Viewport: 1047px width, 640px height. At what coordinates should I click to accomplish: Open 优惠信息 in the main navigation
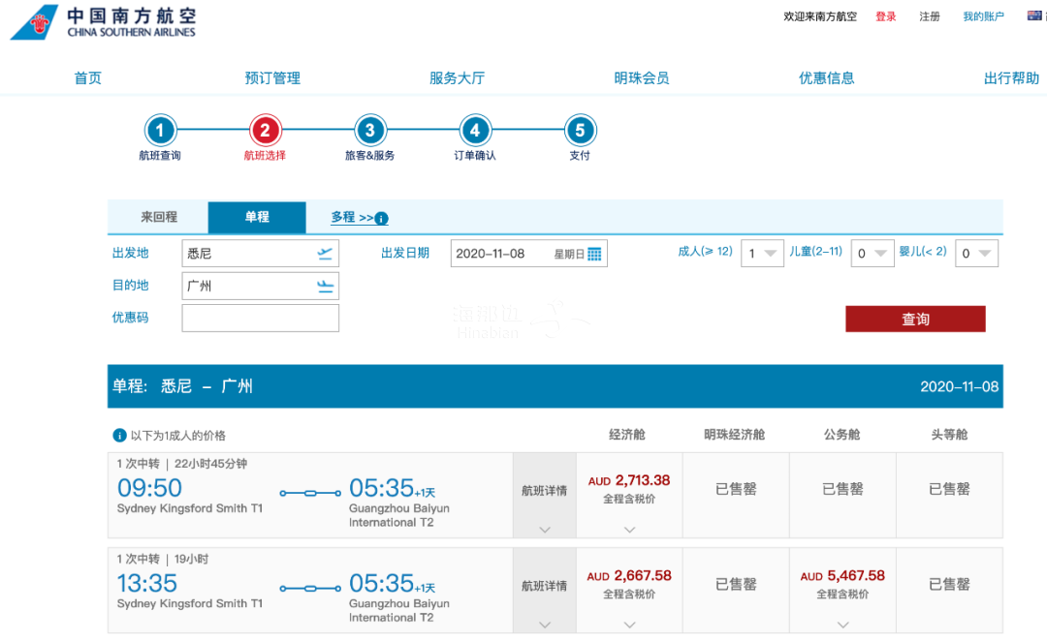pos(827,78)
